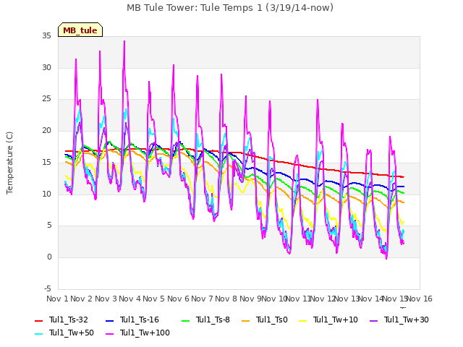Click the 35 y-axis tick label

[46, 35]
